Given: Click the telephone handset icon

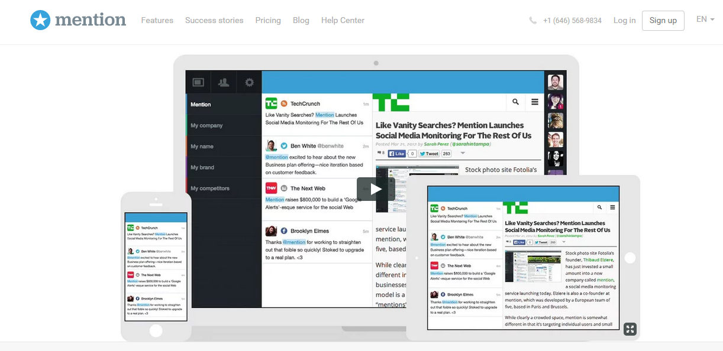Looking at the screenshot, I should [533, 20].
